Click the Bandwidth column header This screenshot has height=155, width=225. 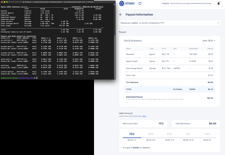click(x=193, y=49)
